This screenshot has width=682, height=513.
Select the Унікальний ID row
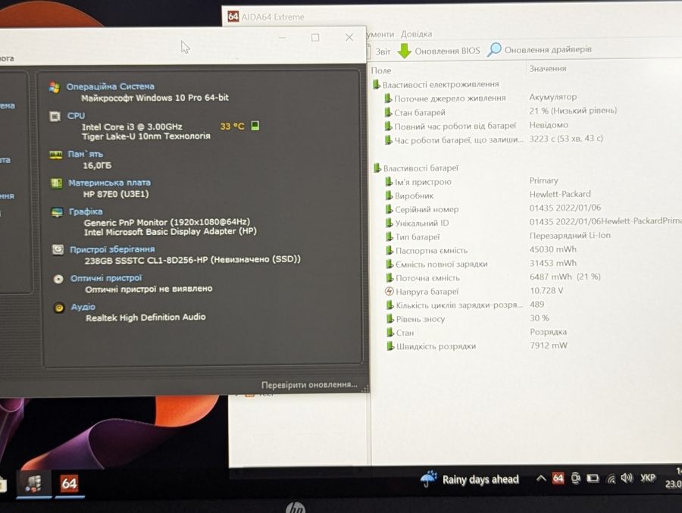tap(533, 222)
